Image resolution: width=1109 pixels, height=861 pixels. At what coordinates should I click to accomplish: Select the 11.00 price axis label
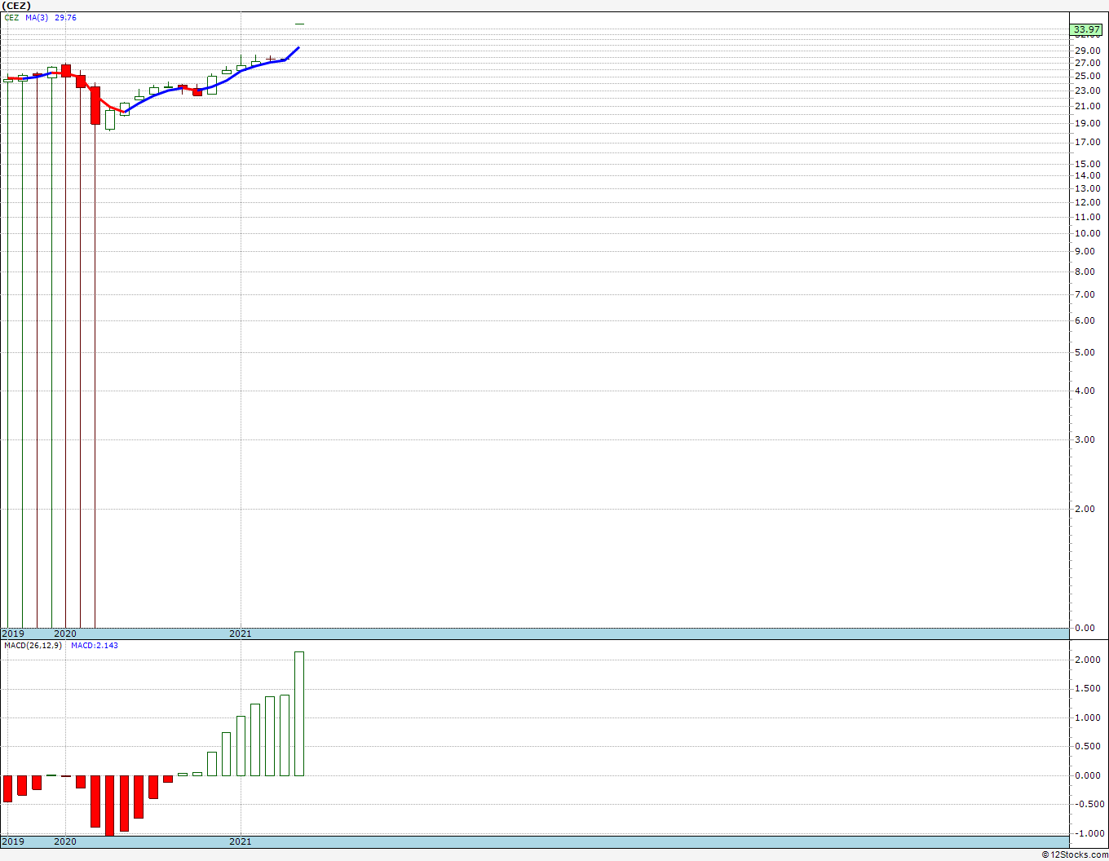pos(1088,217)
